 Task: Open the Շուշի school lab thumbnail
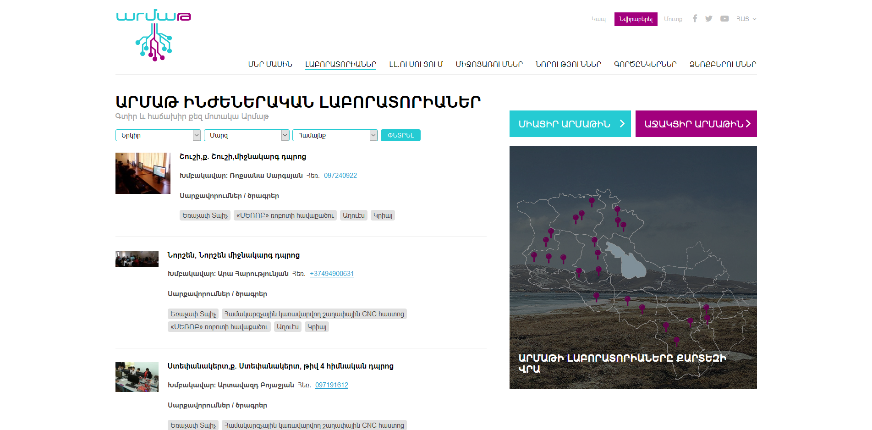[x=143, y=173]
